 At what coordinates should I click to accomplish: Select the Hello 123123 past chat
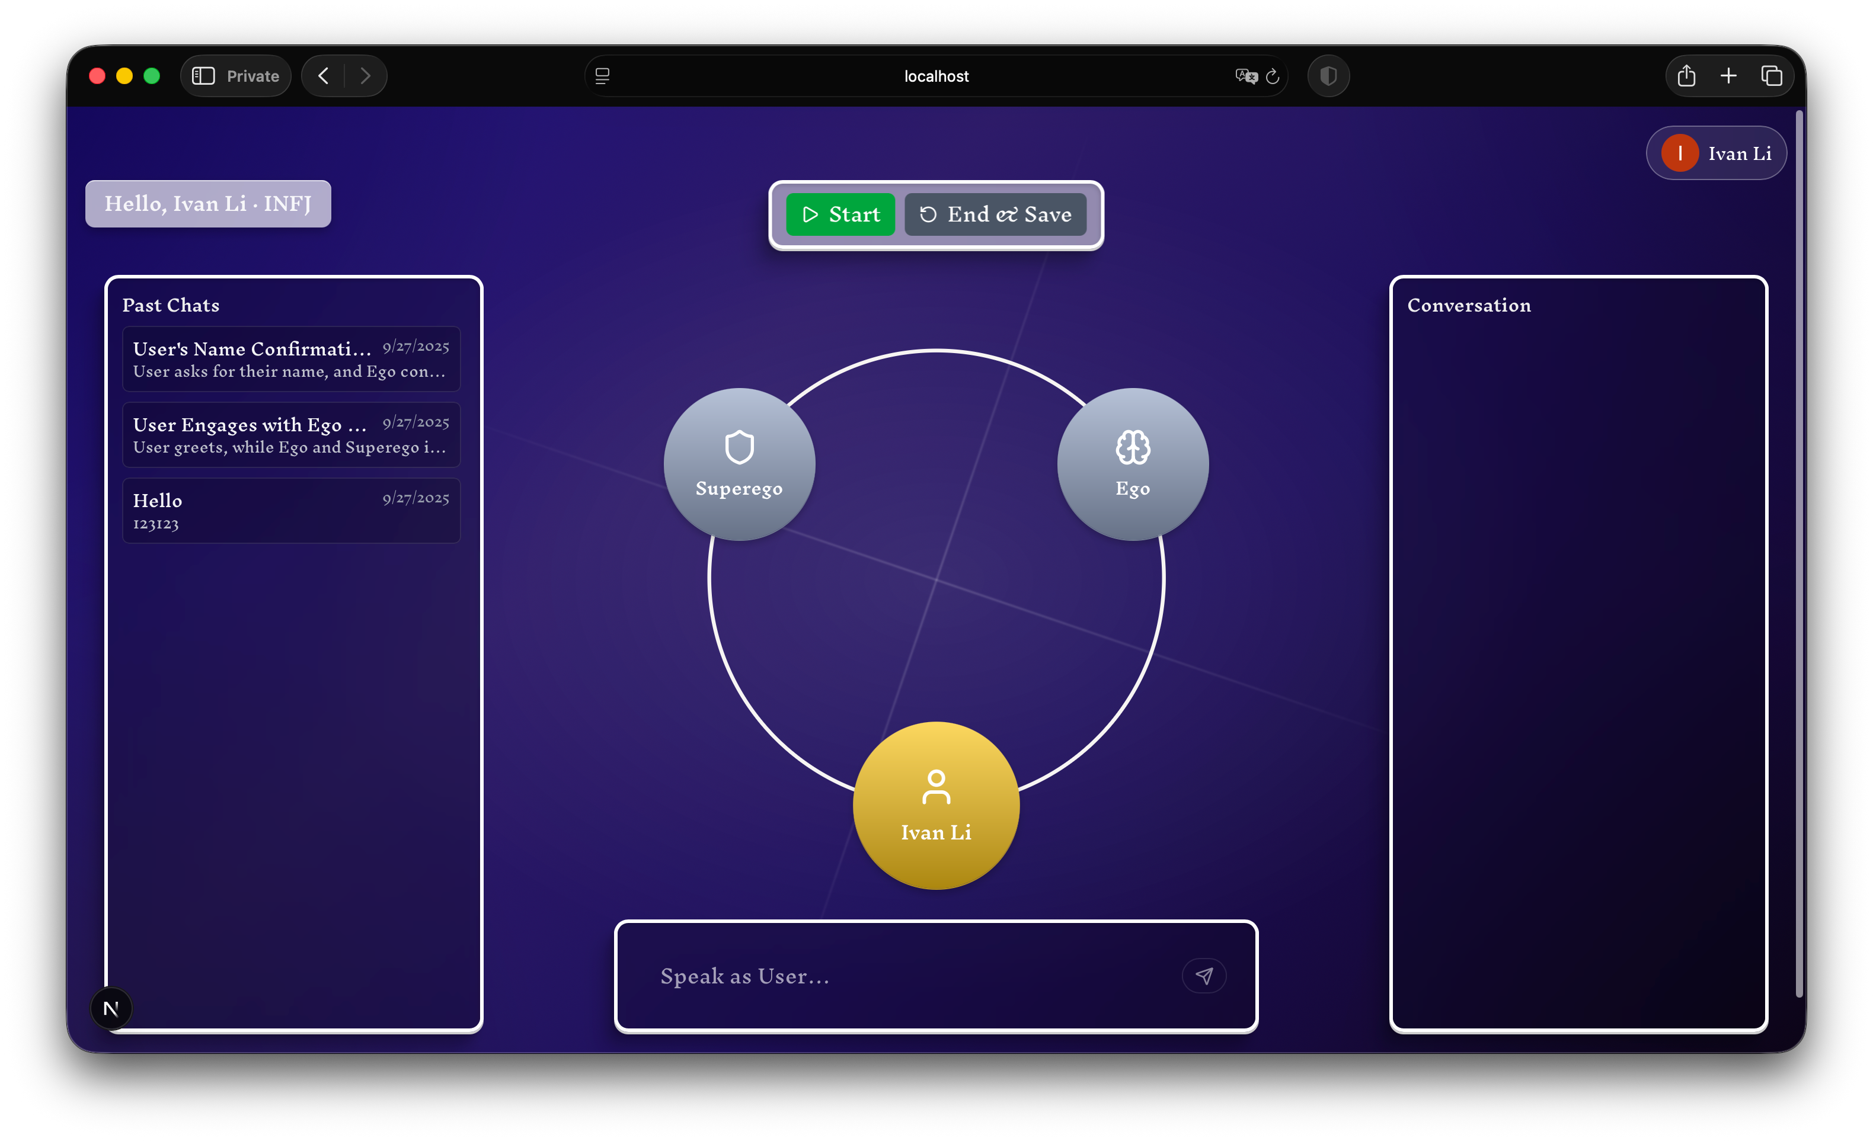[291, 511]
